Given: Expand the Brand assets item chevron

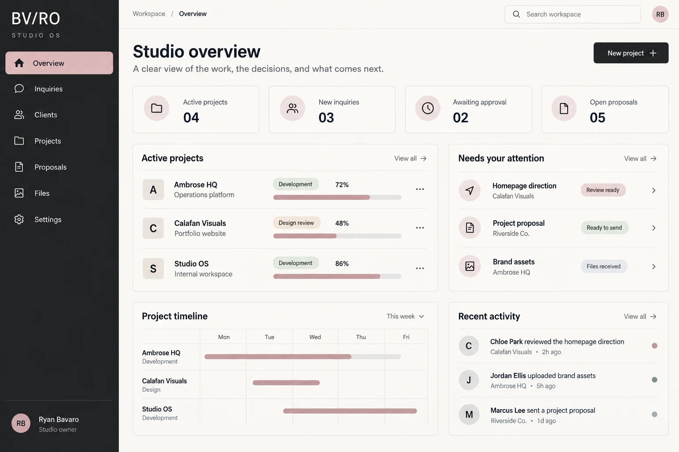Looking at the screenshot, I should click(654, 267).
